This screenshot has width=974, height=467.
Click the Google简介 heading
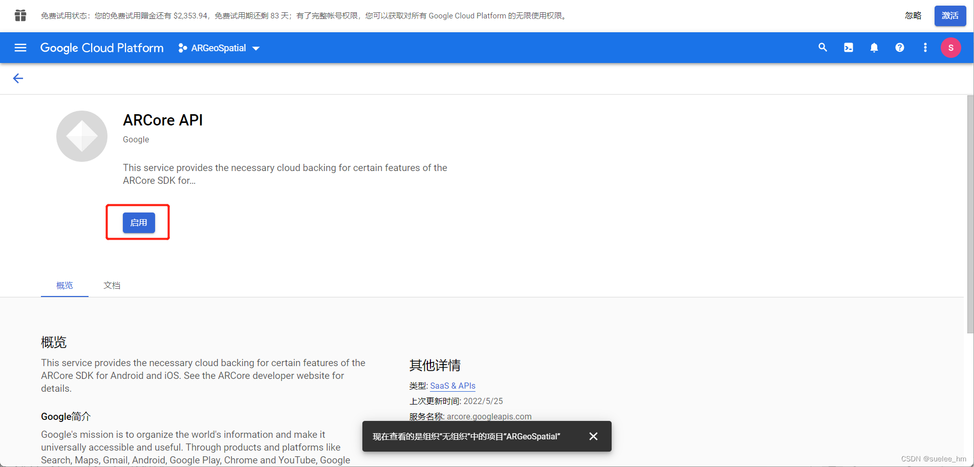66,416
